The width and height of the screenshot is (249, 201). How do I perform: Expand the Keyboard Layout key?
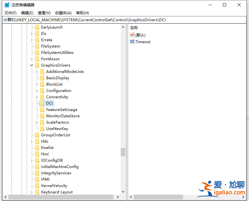[32, 192]
